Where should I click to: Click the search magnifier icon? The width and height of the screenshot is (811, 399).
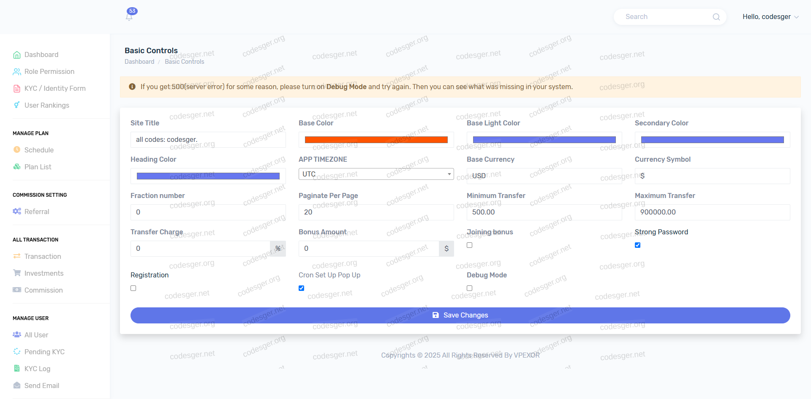point(716,17)
